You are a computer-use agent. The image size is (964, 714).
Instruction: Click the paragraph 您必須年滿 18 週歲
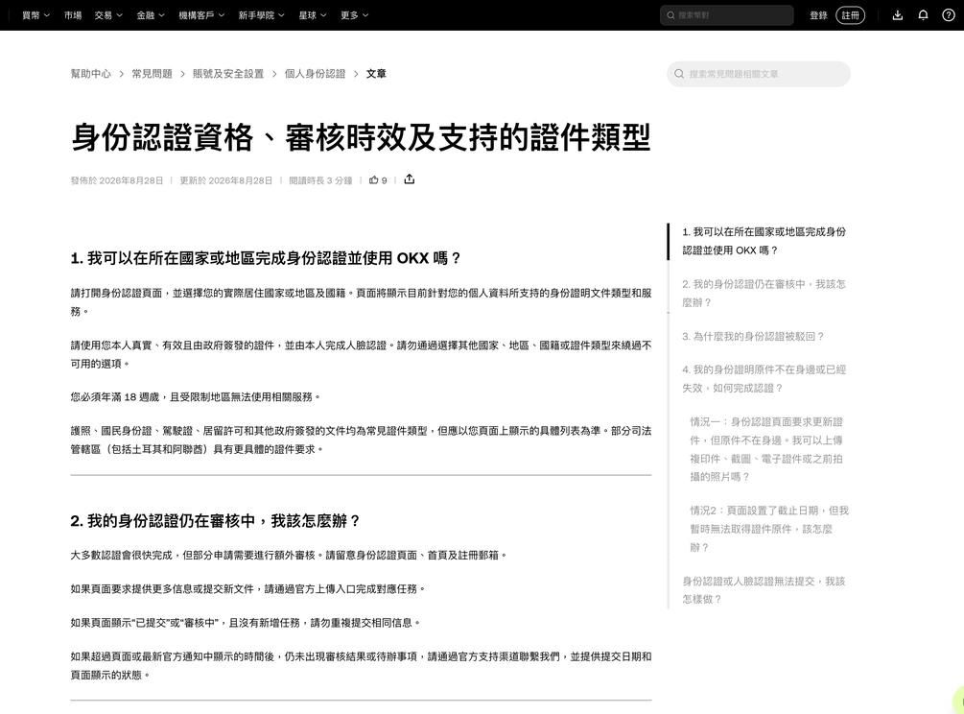tap(196, 397)
